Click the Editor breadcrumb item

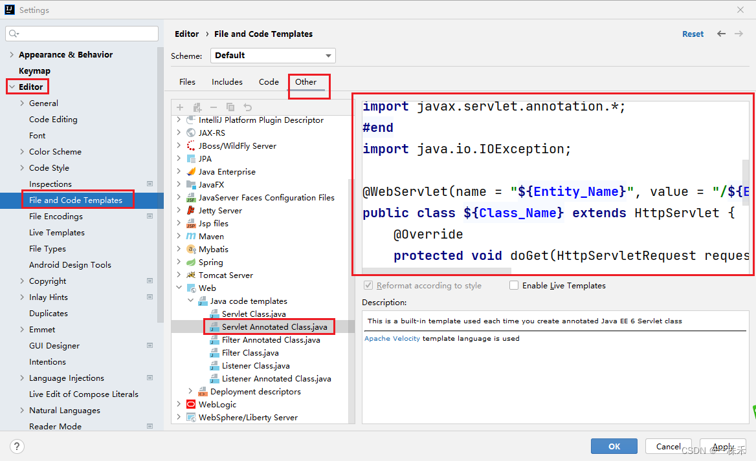(186, 34)
